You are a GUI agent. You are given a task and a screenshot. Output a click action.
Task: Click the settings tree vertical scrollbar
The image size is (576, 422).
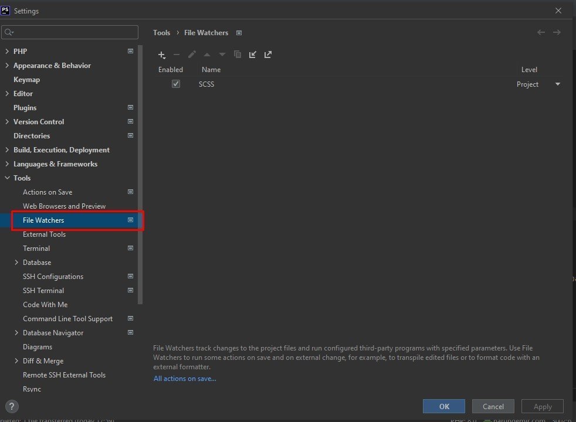[140, 176]
